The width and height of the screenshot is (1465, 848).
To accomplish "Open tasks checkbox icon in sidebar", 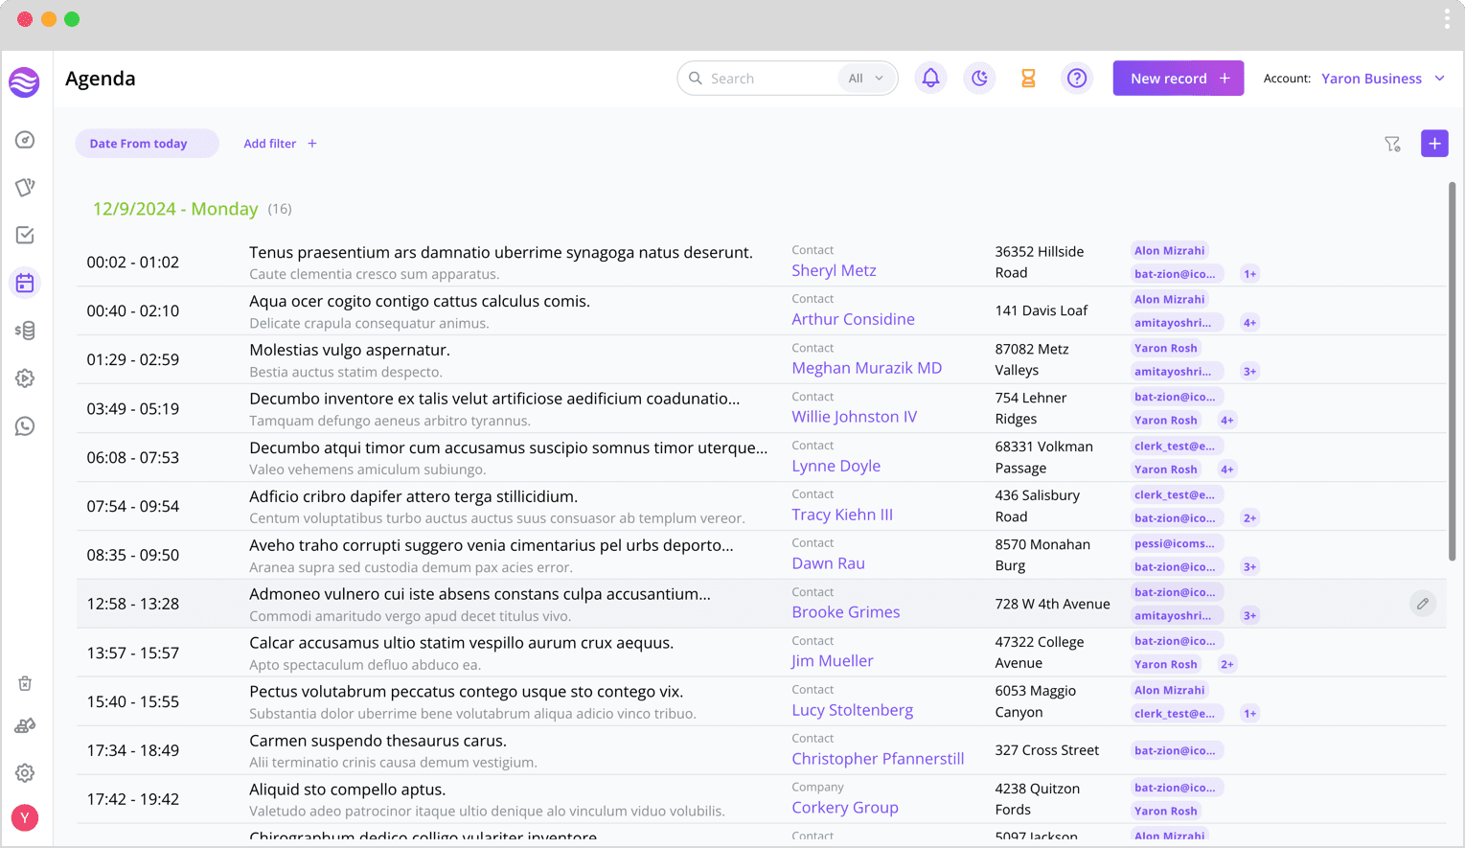I will click(25, 235).
